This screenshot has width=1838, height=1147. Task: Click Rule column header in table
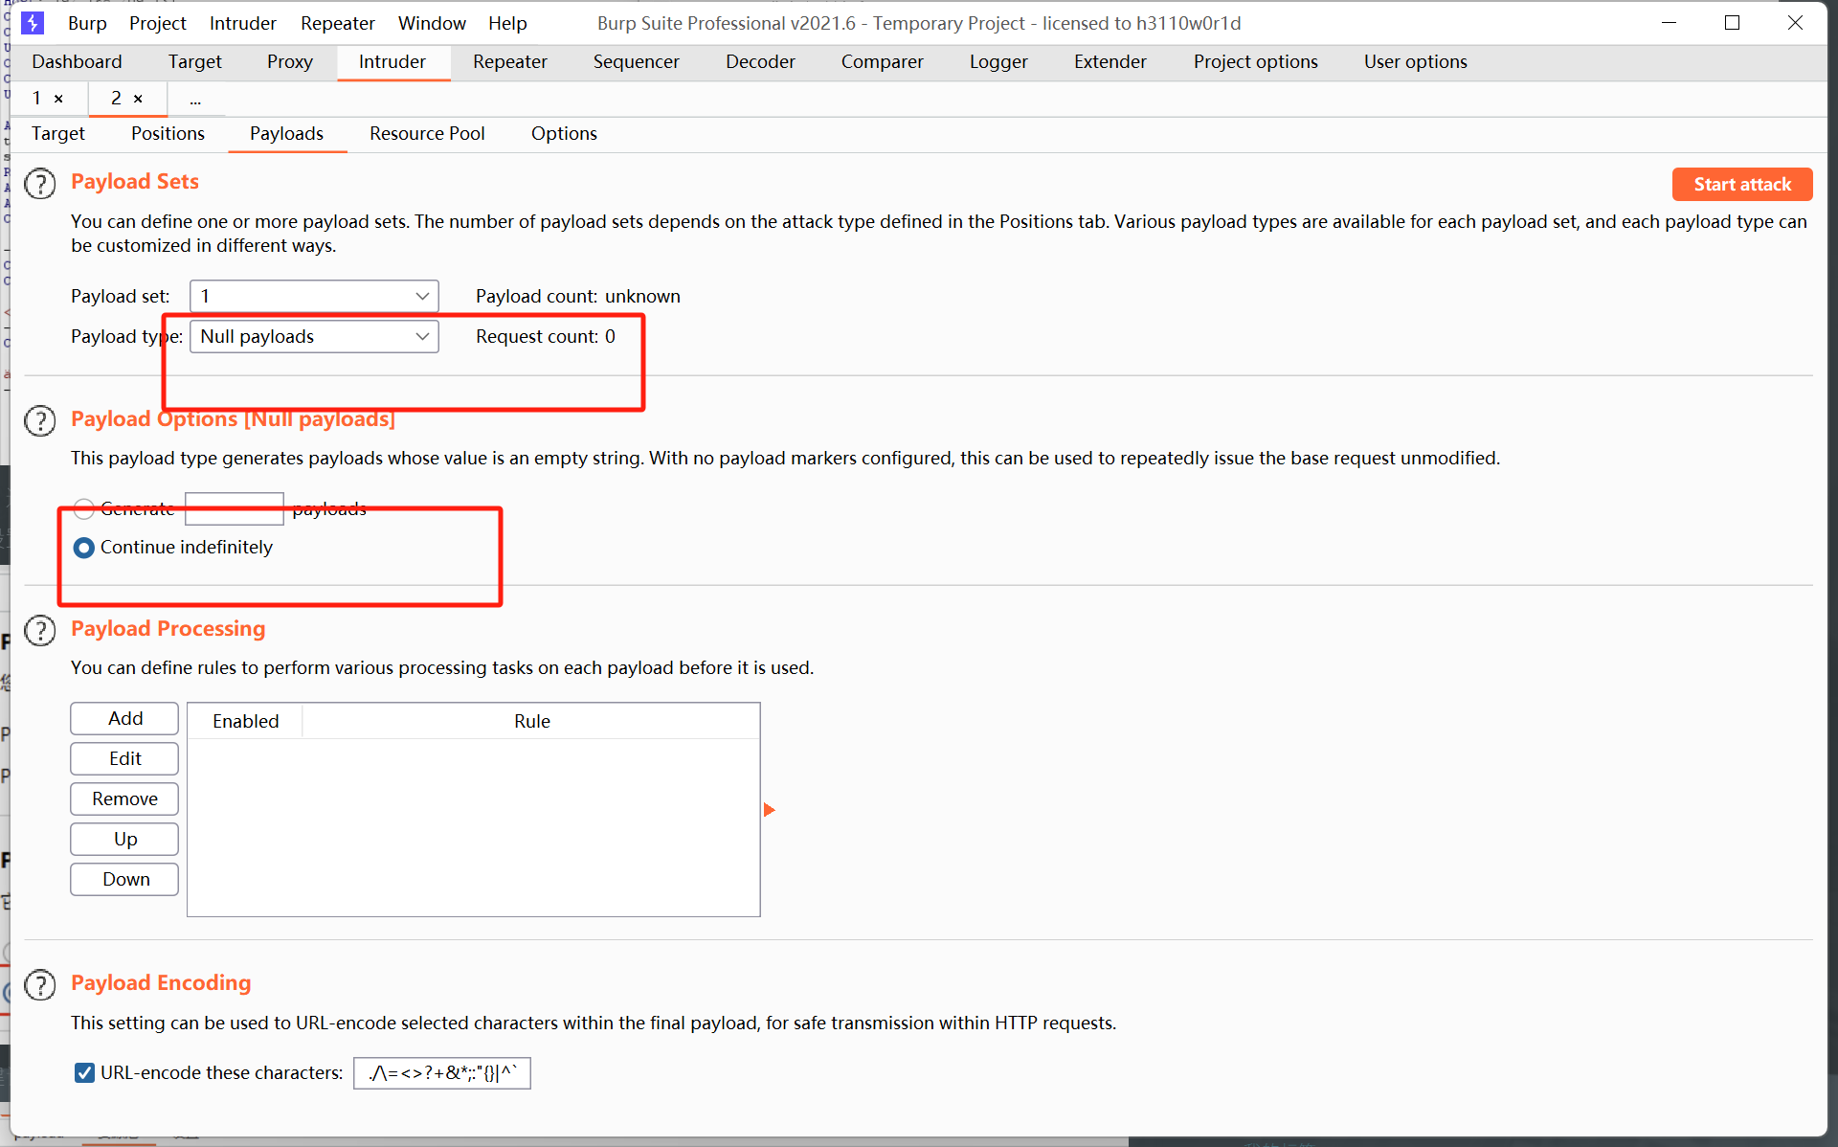[x=531, y=721]
